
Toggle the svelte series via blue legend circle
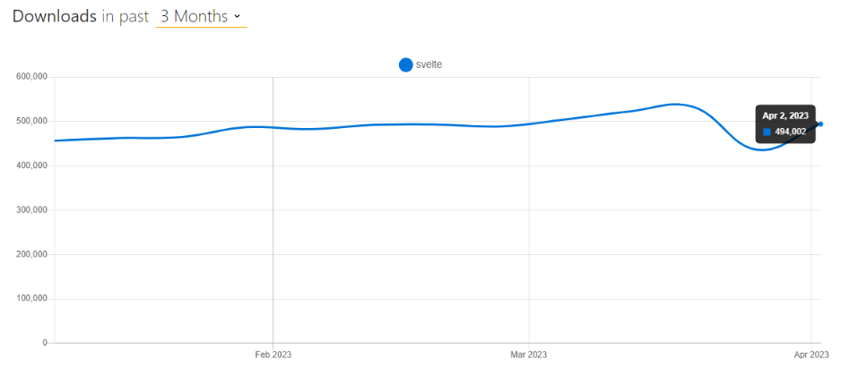pyautogui.click(x=405, y=64)
